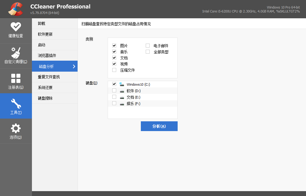306x196 pixels.
Task: Click the Intel Core i5-6200U hardware info text
Action: tap(251, 11)
